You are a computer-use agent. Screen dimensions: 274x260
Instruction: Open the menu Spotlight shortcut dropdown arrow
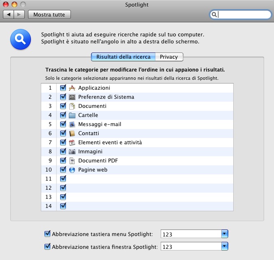tap(225, 234)
